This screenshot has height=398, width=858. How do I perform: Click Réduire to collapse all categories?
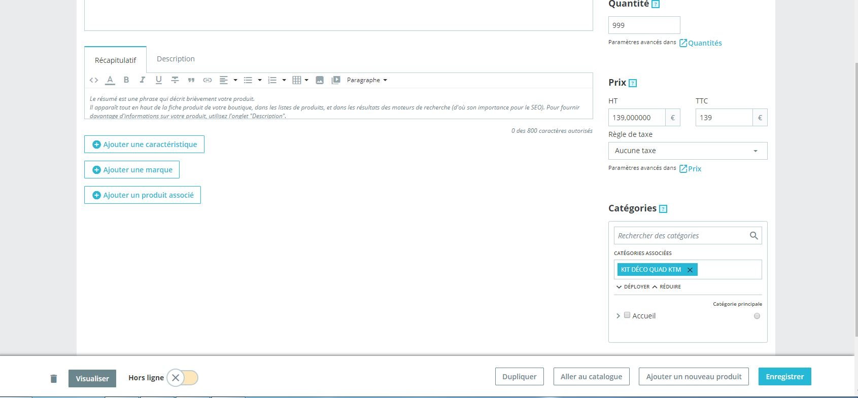point(667,287)
